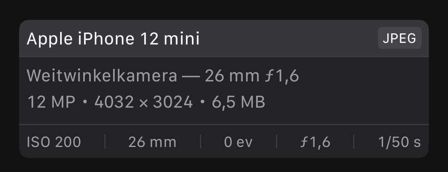This screenshot has height=172, width=448.
Task: Click 26 mm in the Weitwinkelkamera line
Action: click(230, 76)
